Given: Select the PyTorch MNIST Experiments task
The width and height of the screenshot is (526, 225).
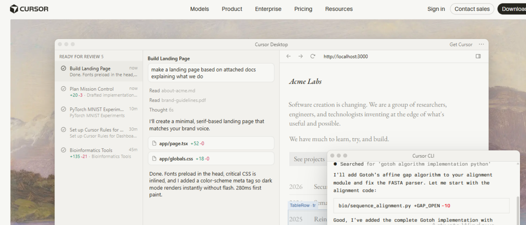Looking at the screenshot, I should 99,112.
